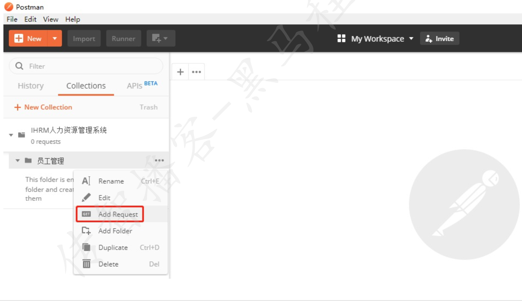Click the New button
This screenshot has height=301, width=522.
point(28,38)
